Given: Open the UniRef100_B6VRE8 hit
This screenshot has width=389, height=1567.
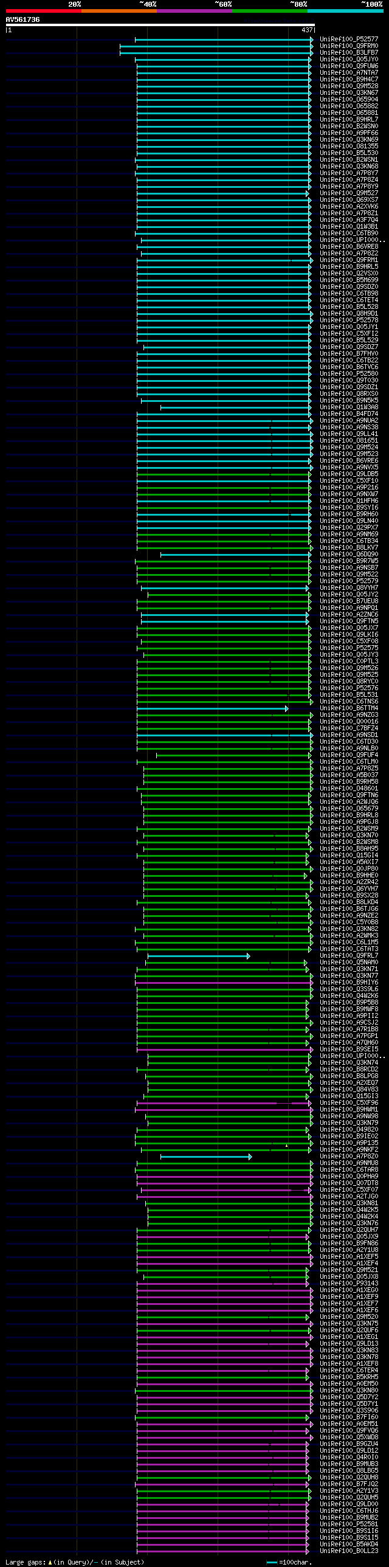Looking at the screenshot, I should pyautogui.click(x=349, y=246).
